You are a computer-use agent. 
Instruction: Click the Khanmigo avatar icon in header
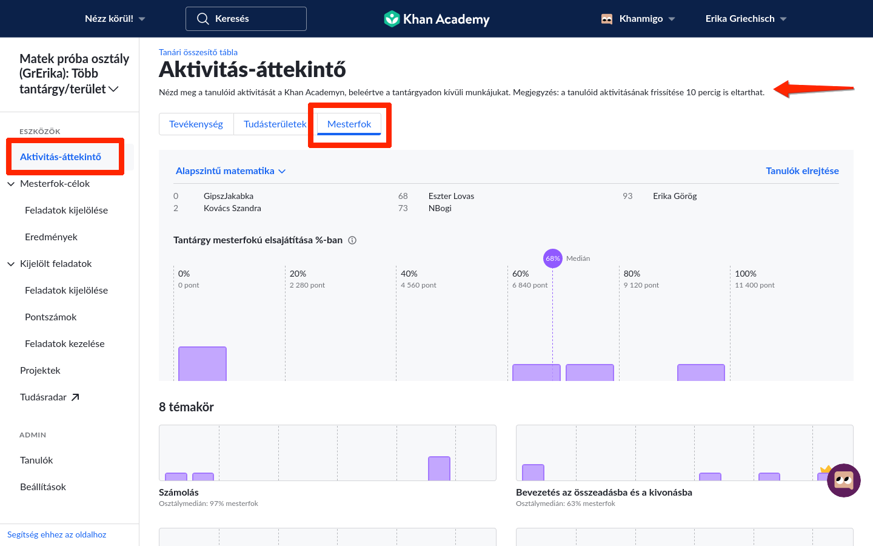coord(607,19)
